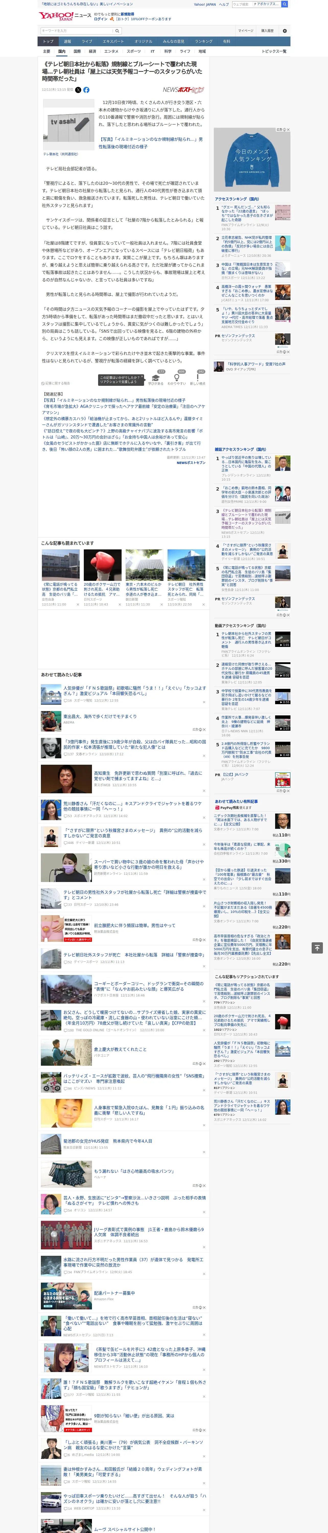Select the 国際 category

point(77,51)
